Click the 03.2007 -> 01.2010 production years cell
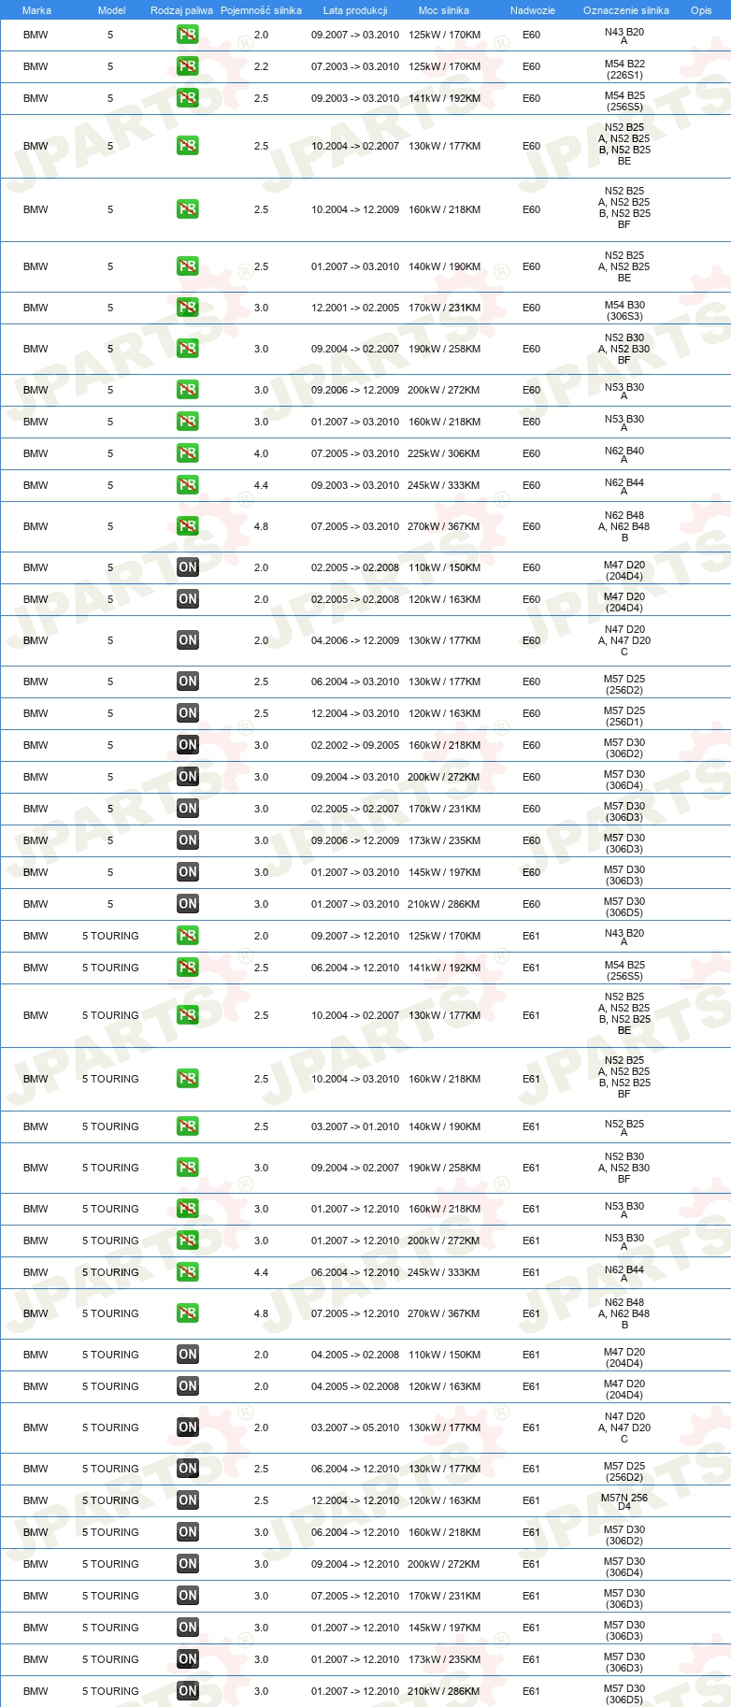 pos(355,1126)
